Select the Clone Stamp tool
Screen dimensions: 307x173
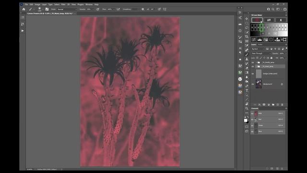coord(247,59)
